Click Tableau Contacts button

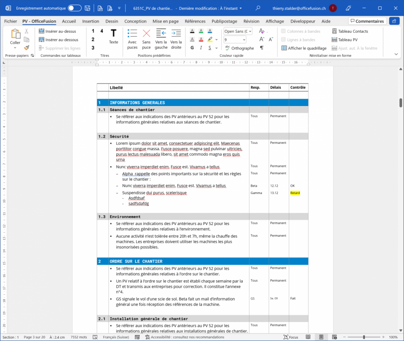pos(350,31)
